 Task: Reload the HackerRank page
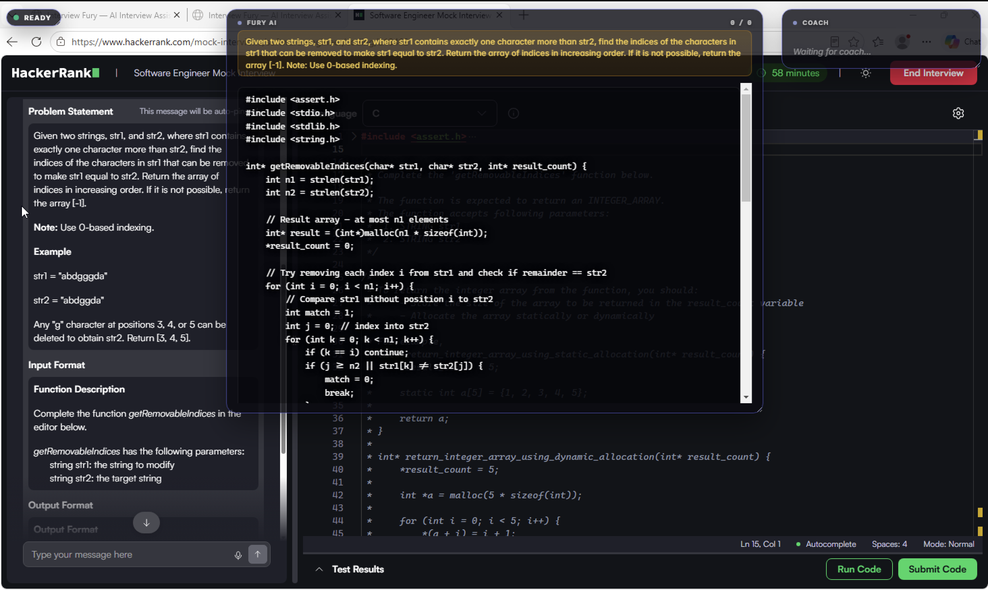pos(36,42)
